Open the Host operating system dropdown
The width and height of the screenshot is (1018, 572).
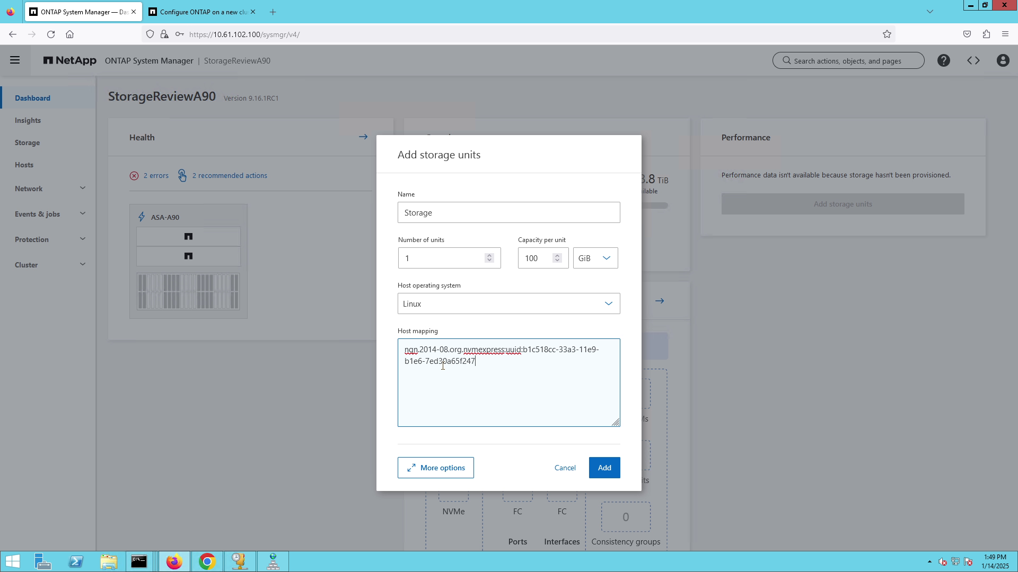(x=509, y=303)
